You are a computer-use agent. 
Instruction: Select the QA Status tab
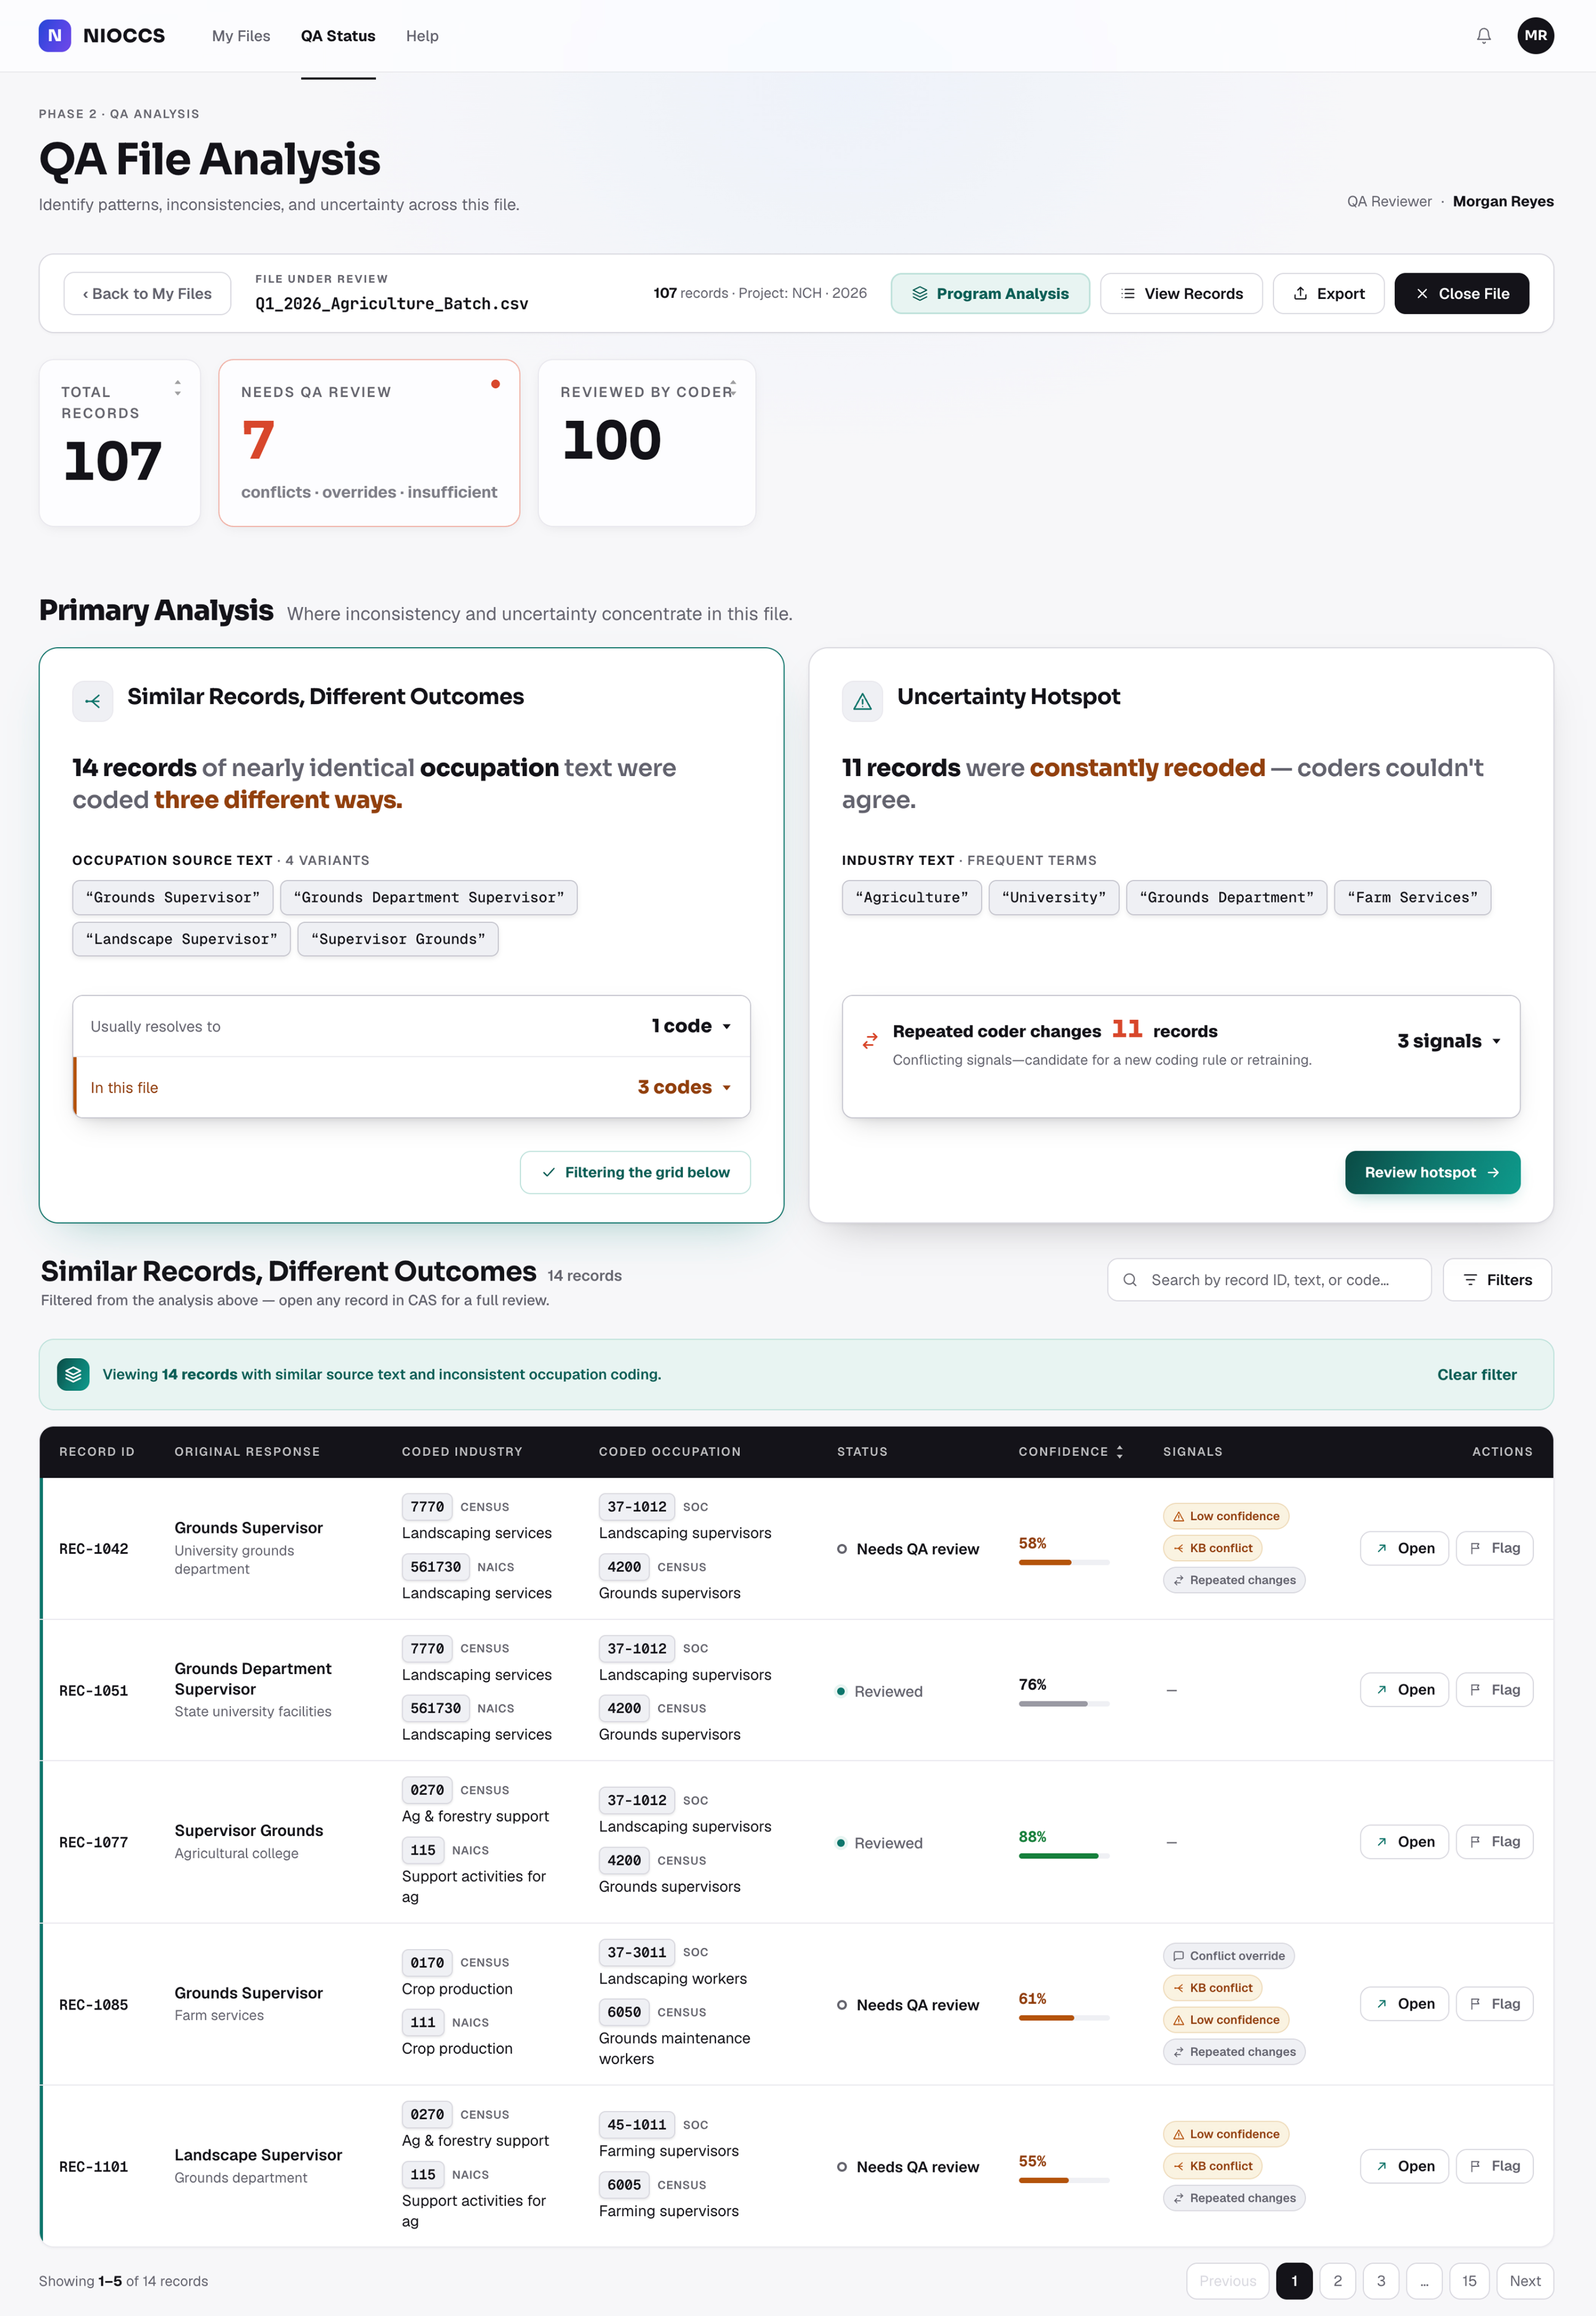(338, 36)
